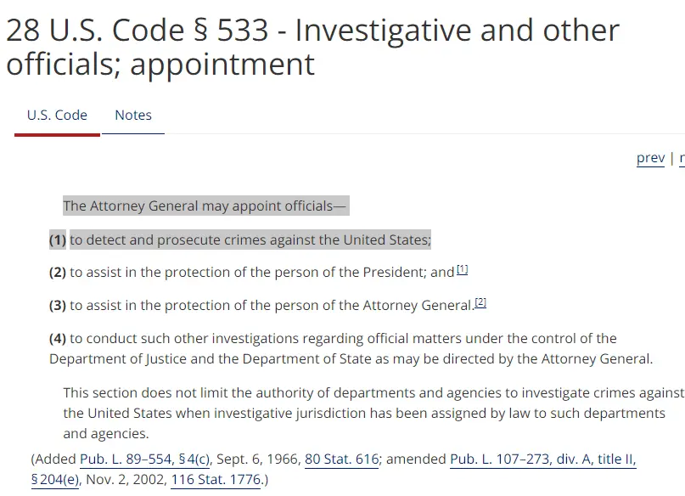Click the "This section does not limit" paragraph
This screenshot has width=685, height=496.
pyautogui.click(x=373, y=413)
